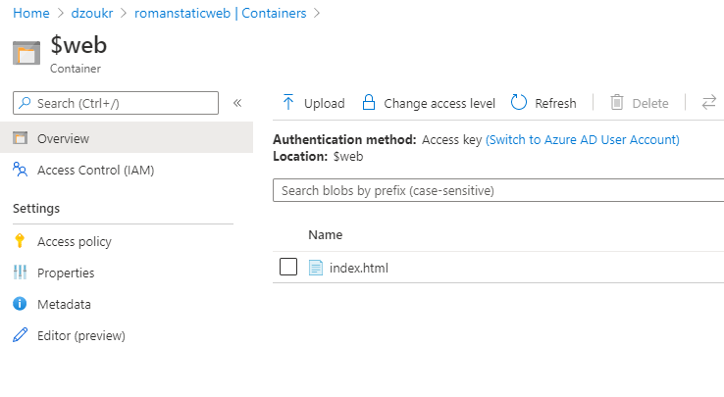Open the dzoukr breadcrumb link
Screen dimensions: 724x397
pyautogui.click(x=96, y=13)
